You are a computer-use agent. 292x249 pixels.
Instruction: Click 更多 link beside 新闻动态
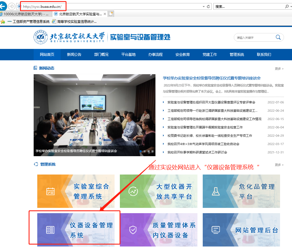click(x=279, y=68)
